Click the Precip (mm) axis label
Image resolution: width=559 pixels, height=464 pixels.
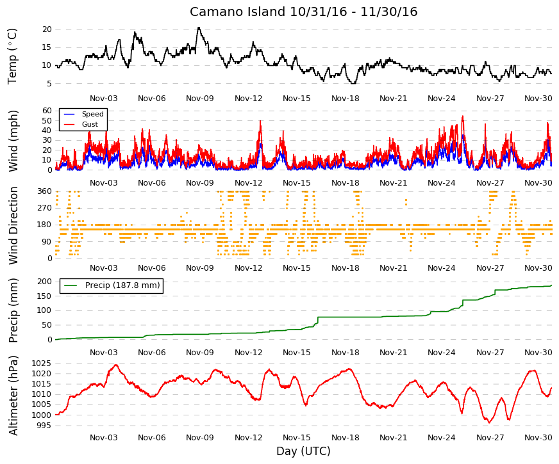13,310
